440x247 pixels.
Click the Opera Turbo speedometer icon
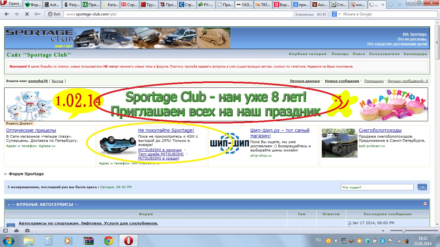(27, 231)
